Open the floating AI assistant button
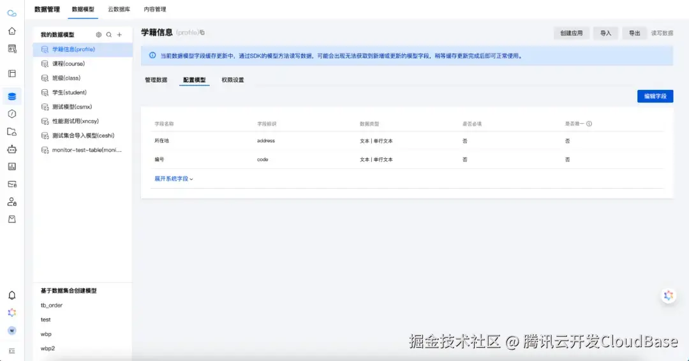This screenshot has width=689, height=361. (669, 295)
